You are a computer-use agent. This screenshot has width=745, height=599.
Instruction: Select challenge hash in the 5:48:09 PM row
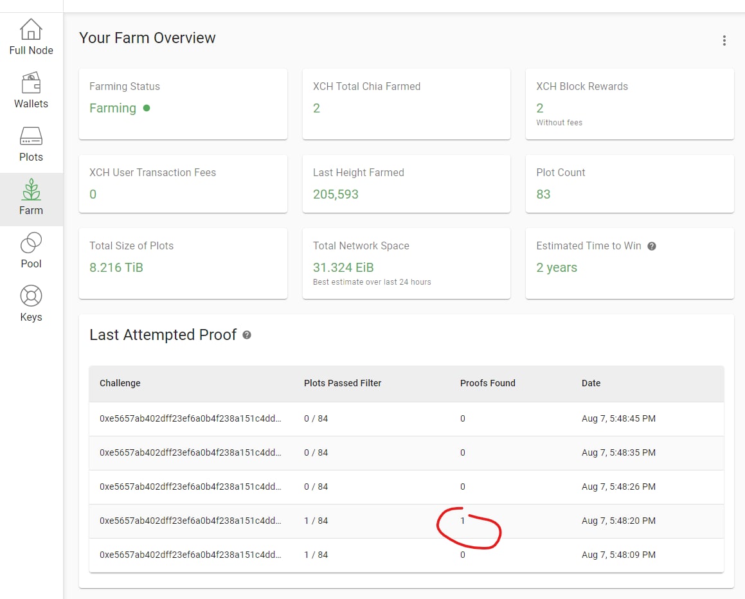(x=190, y=555)
